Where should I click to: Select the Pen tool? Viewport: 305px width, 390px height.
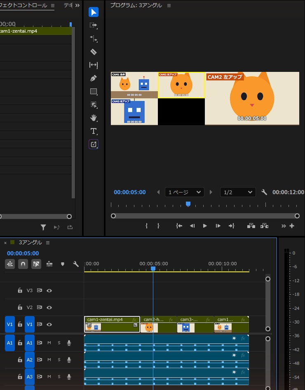tap(94, 78)
